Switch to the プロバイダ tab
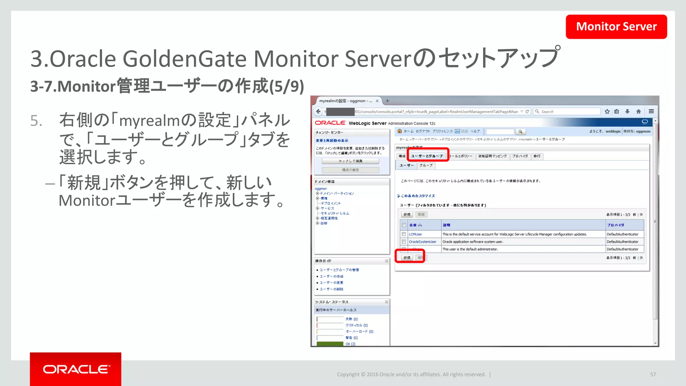Image resolution: width=686 pixels, height=386 pixels. (x=520, y=156)
